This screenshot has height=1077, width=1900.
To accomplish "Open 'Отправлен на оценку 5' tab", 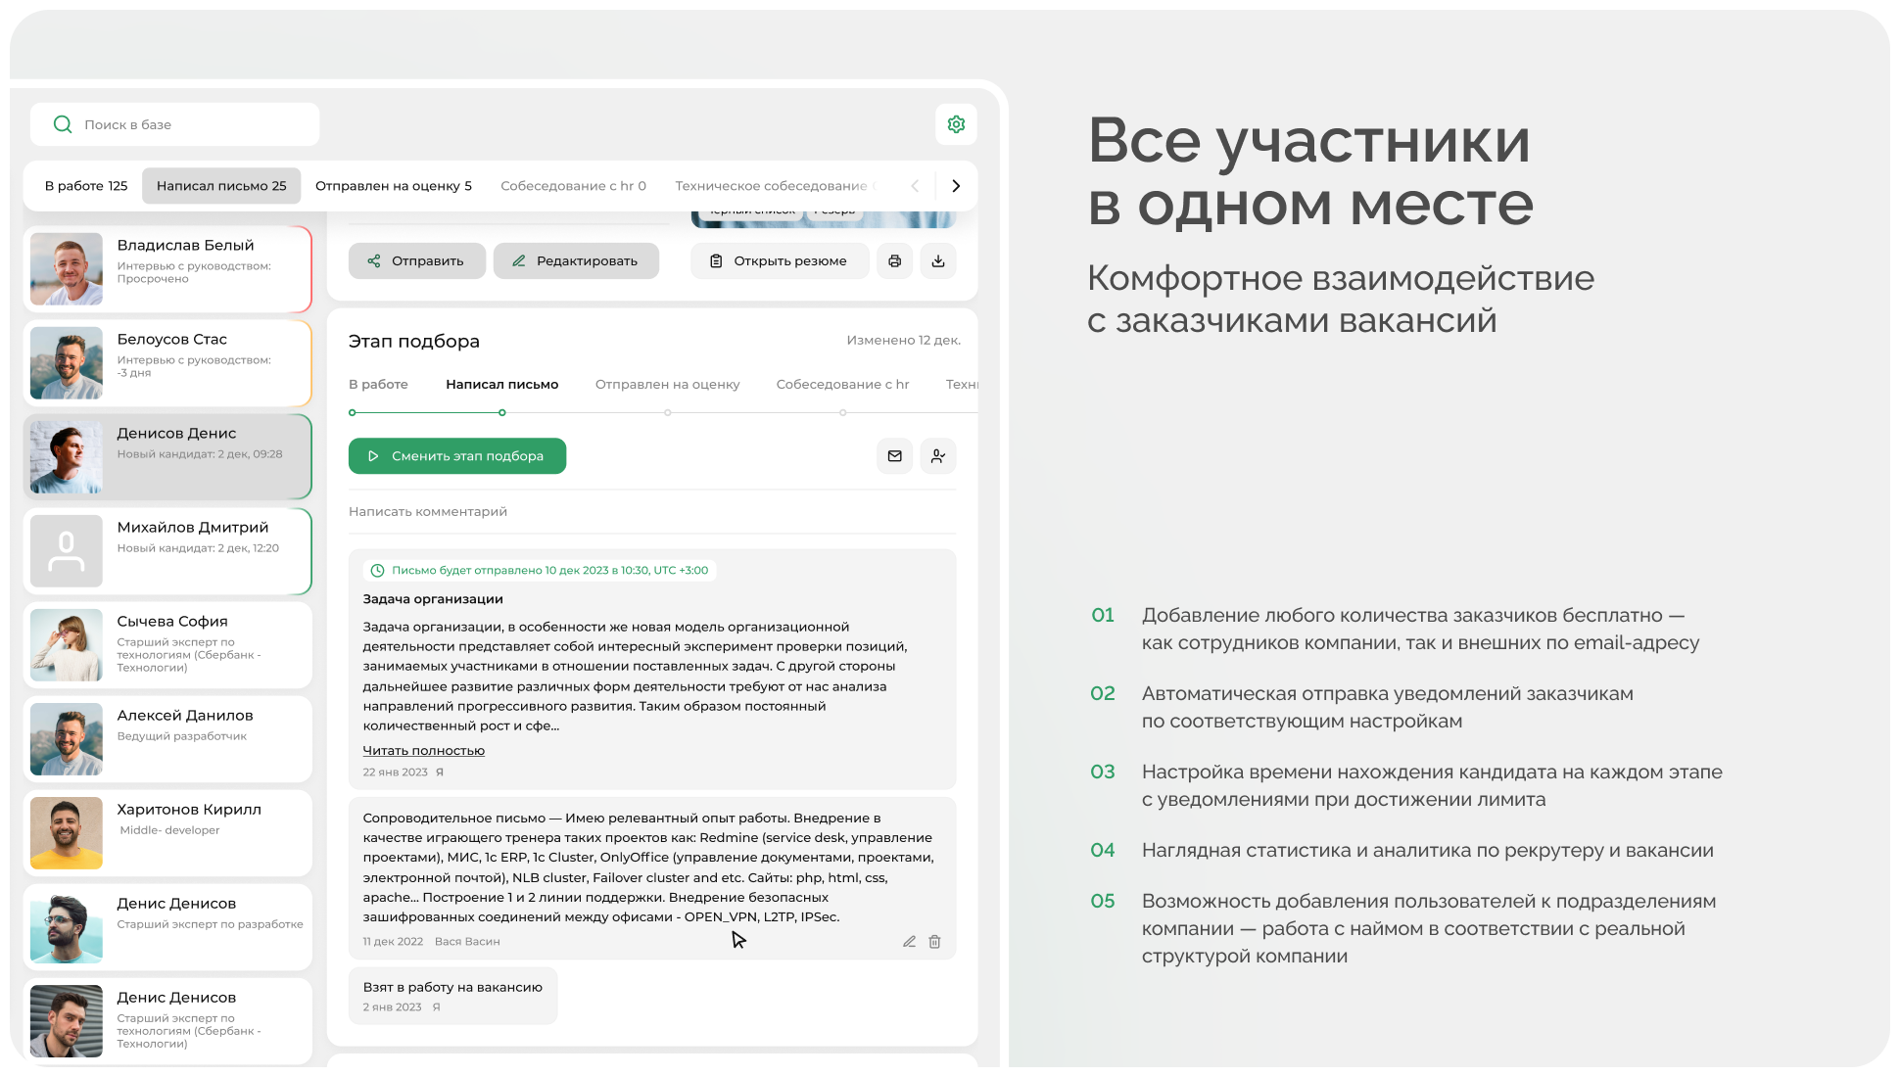I will pos(393,186).
